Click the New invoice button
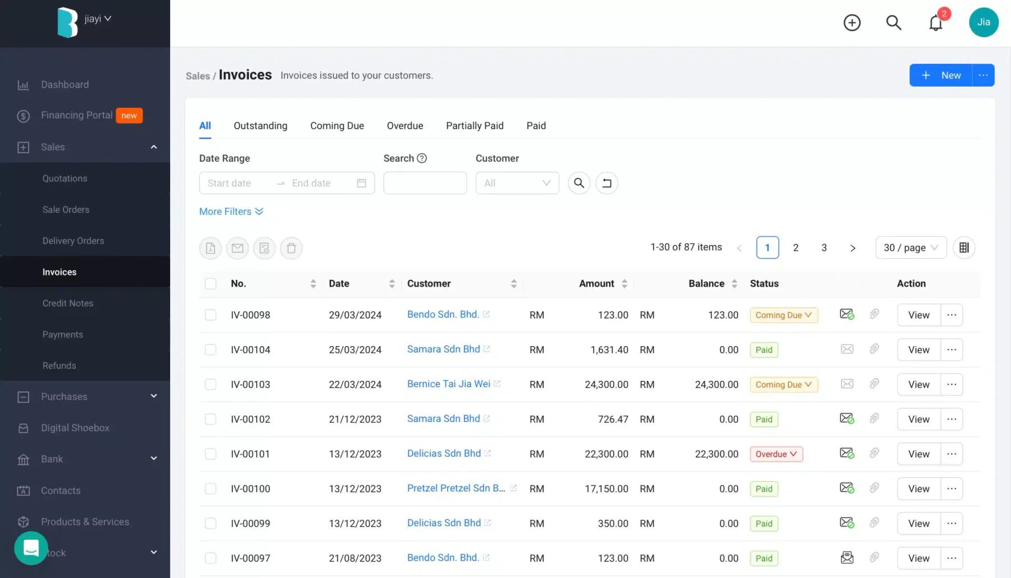This screenshot has width=1011, height=578. pos(941,75)
